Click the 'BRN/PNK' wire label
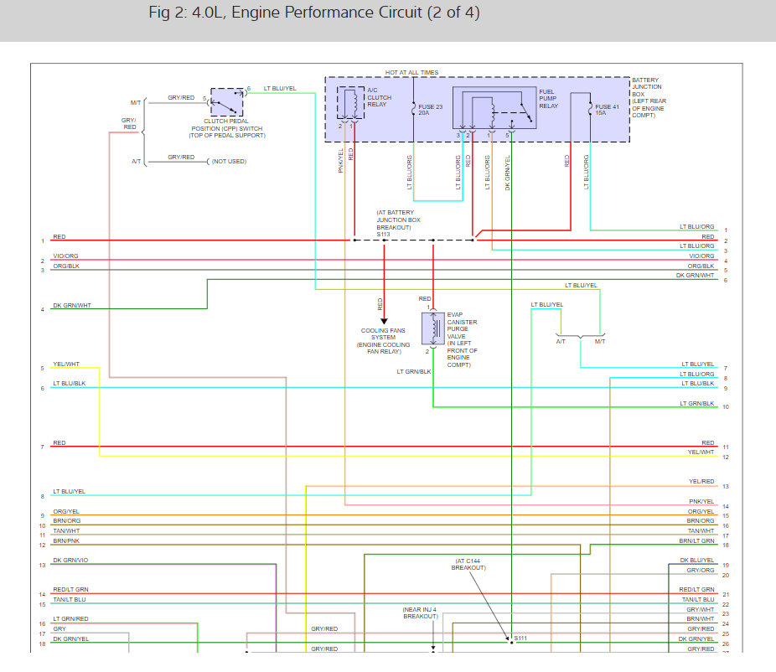 66,541
